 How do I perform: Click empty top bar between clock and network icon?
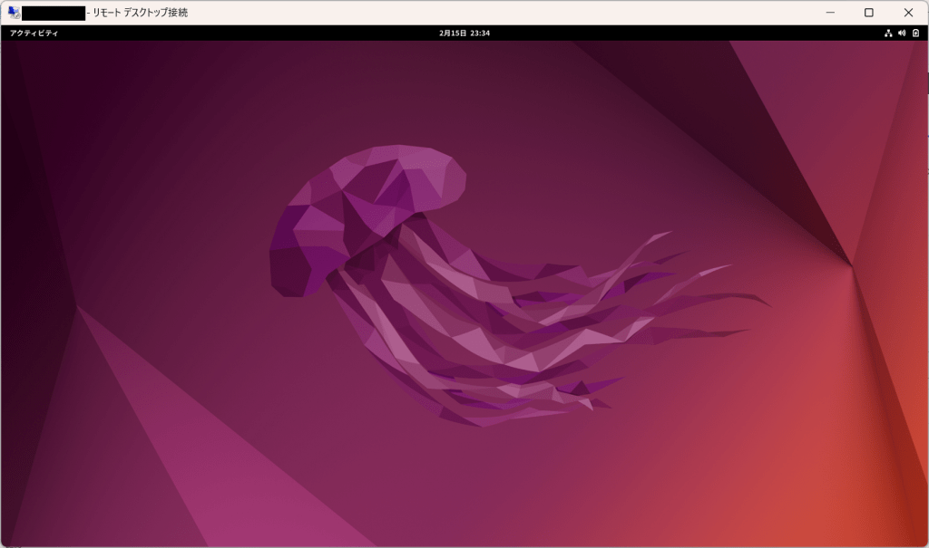[689, 34]
